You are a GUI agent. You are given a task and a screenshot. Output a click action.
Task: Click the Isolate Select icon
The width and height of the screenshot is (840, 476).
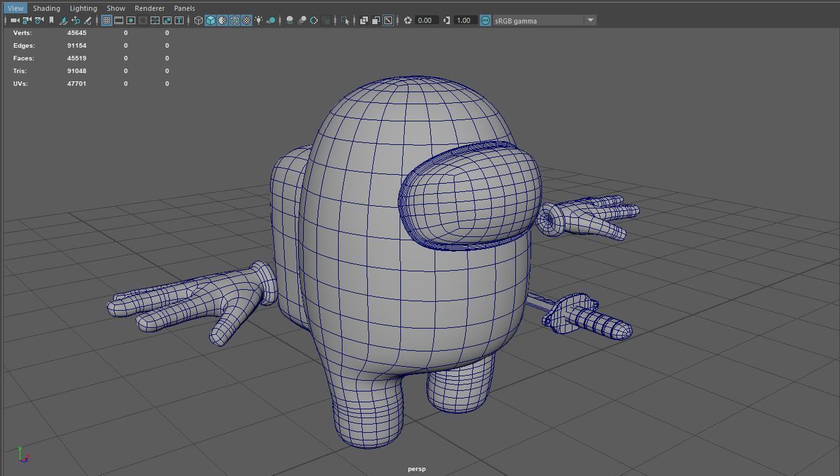point(345,20)
